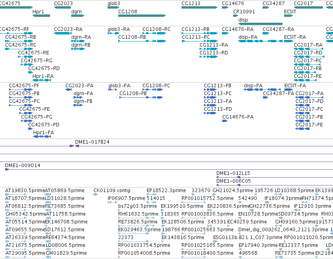
Task: Click protein CG34287-PA
Action: tap(279, 94)
